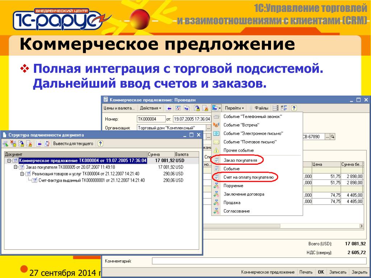This screenshot has height=278, width=371.
Task: Collapse the Коммерческое предложение ТК000004 tree node
Action: coord(9,161)
